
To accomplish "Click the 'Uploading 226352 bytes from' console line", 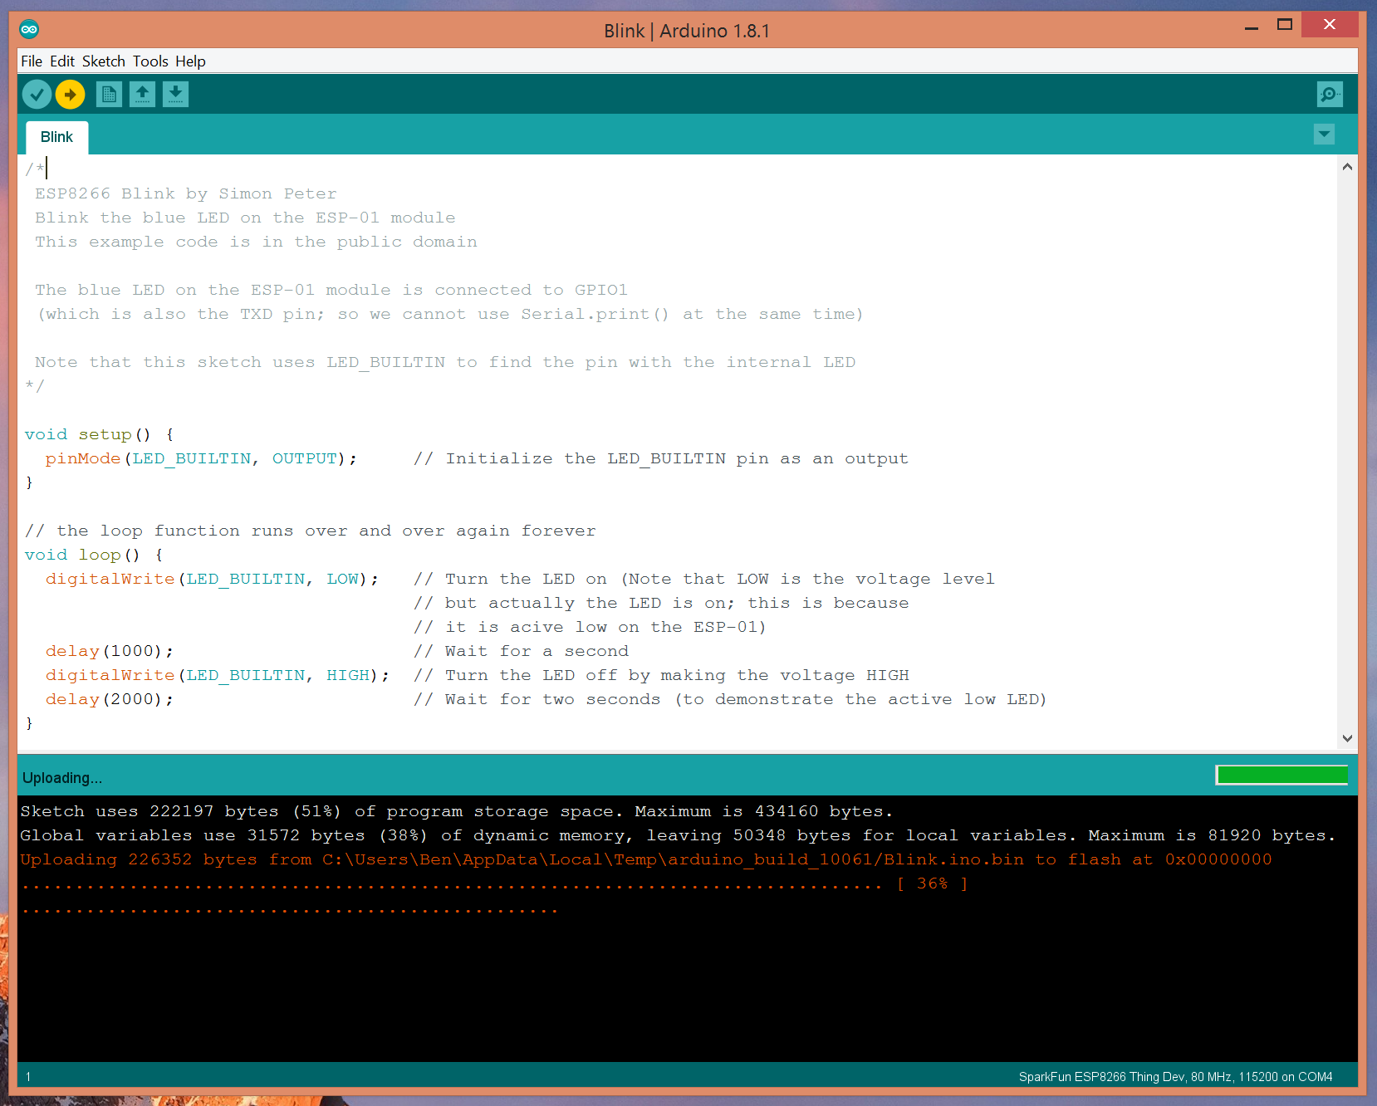I will [646, 859].
